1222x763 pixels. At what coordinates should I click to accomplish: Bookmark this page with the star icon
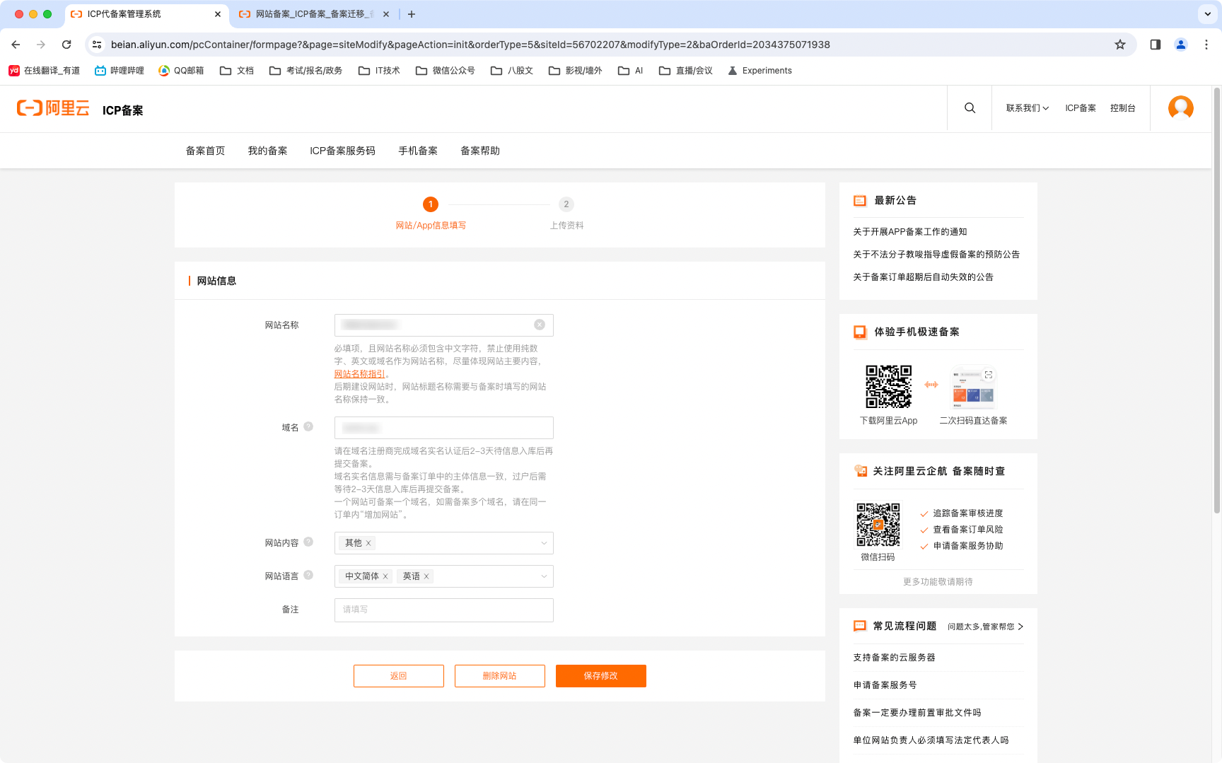[x=1120, y=45]
